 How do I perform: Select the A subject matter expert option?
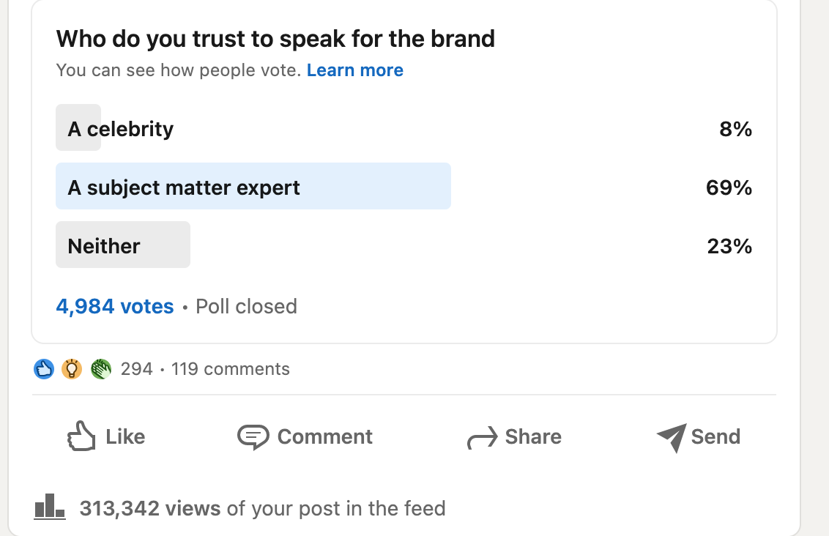pos(184,187)
